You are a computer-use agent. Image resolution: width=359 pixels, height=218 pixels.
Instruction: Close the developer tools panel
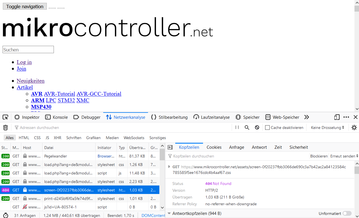(356, 117)
